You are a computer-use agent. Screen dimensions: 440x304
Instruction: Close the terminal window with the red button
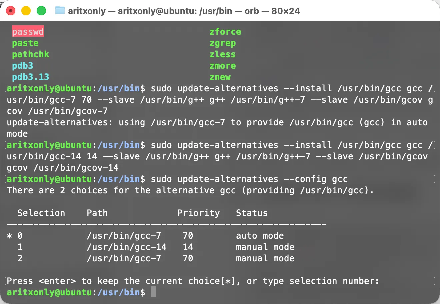[11, 11]
